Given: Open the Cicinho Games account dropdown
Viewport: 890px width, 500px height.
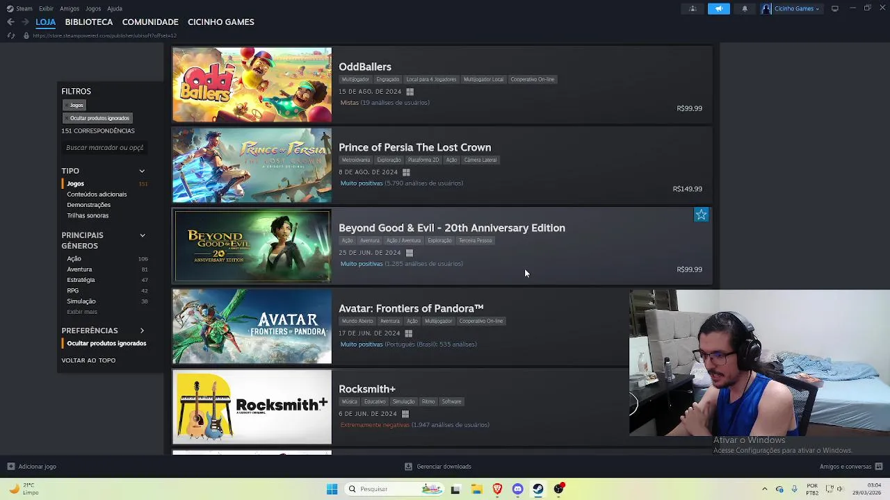Looking at the screenshot, I should 791,9.
